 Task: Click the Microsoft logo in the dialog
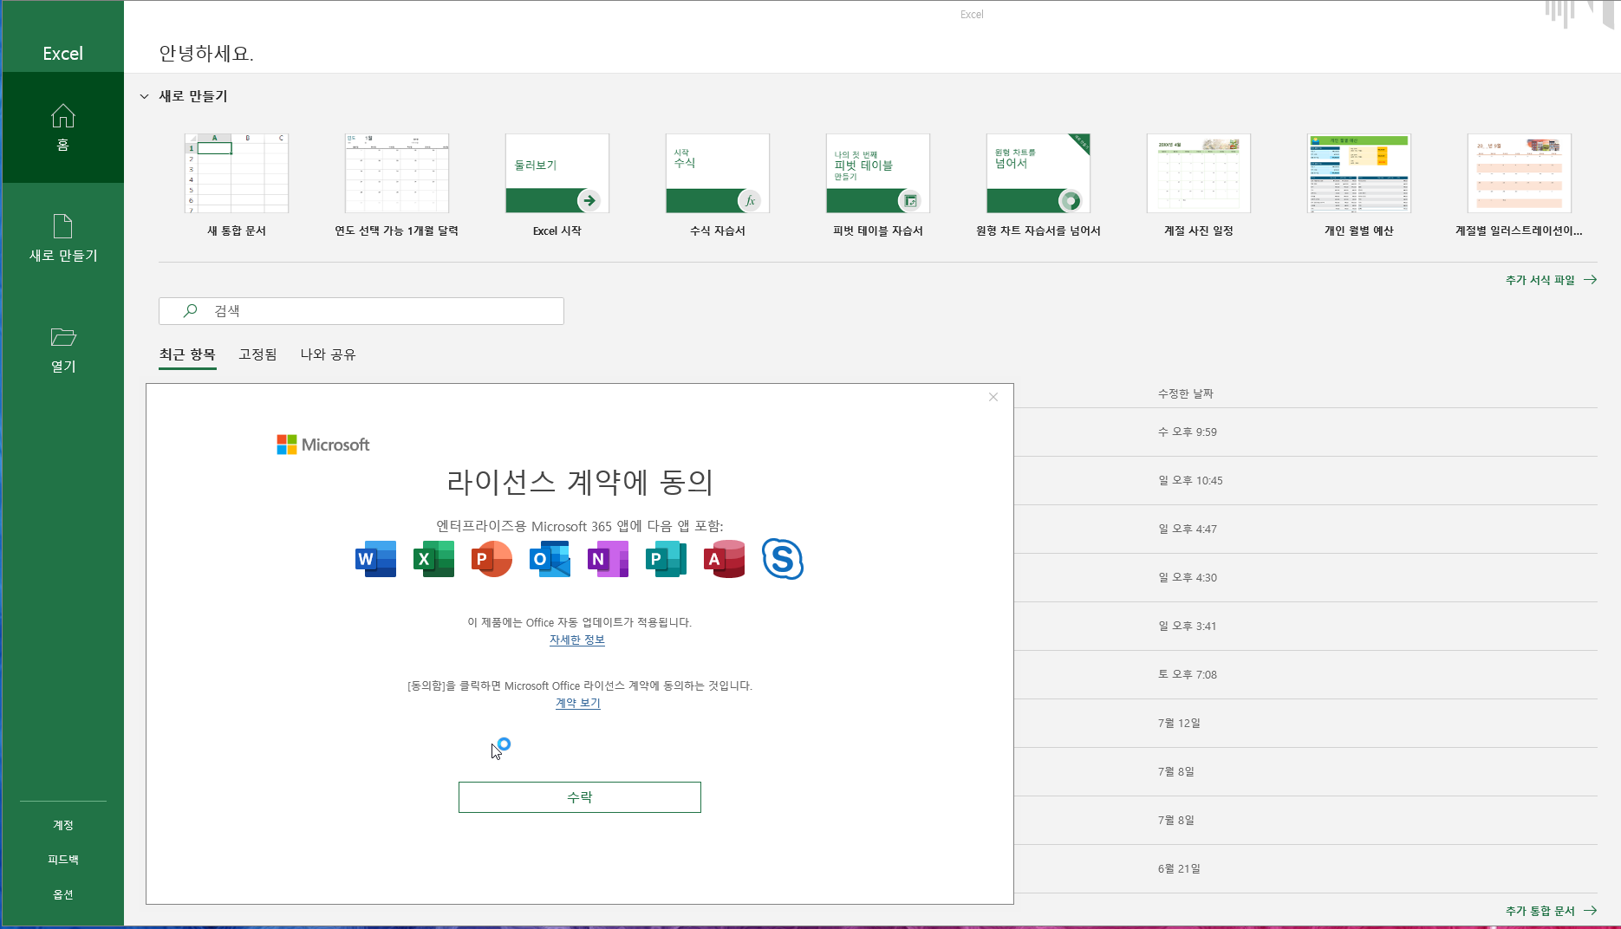coord(323,445)
